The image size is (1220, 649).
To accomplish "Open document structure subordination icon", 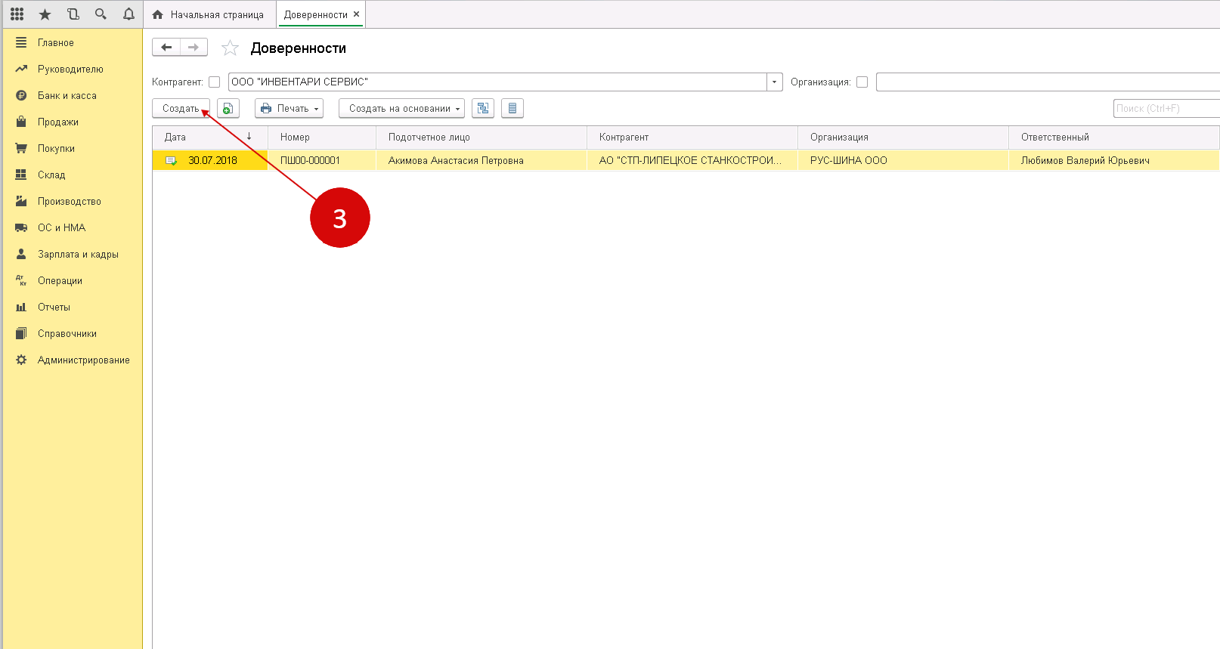I will pyautogui.click(x=483, y=109).
